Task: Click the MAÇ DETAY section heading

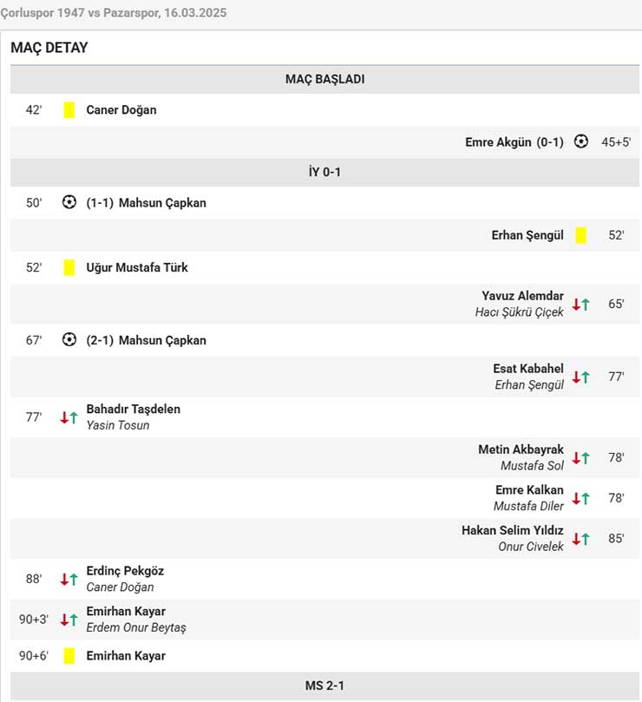Action: 49,48
